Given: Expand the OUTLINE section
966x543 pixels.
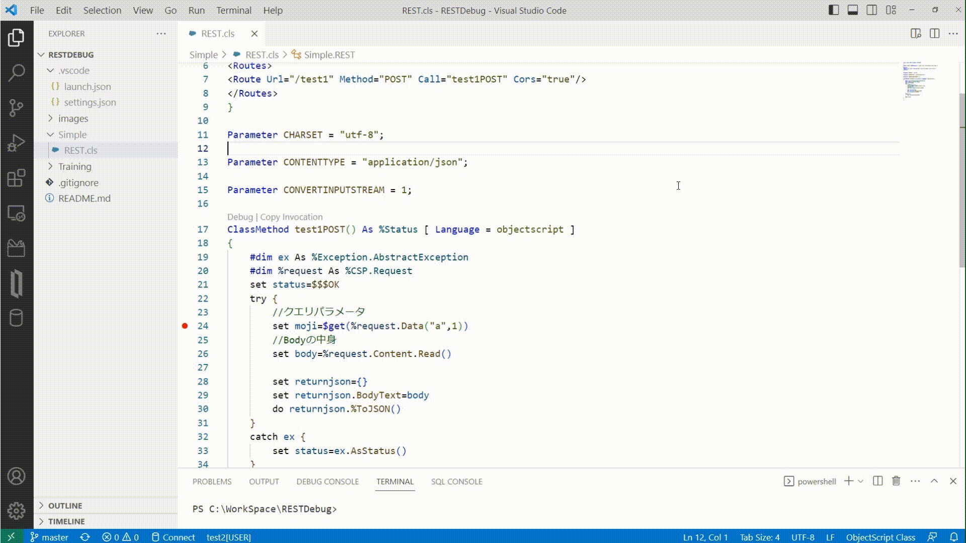Looking at the screenshot, I should (x=65, y=505).
